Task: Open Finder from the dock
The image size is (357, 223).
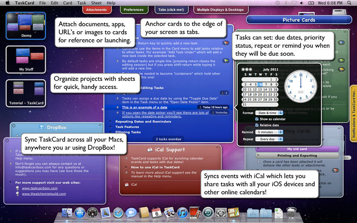Action: 67,213
